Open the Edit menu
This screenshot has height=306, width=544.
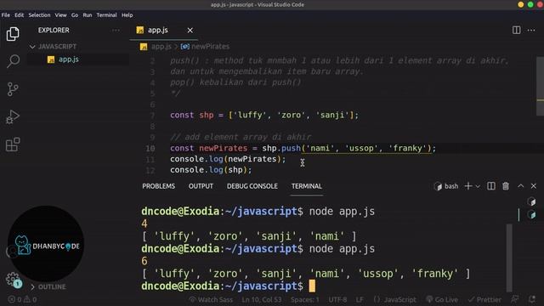tap(19, 15)
